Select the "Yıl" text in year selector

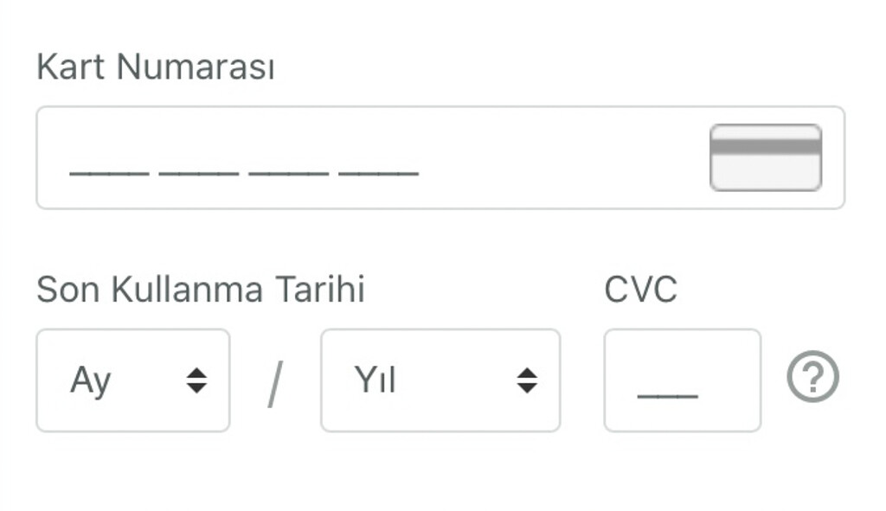click(x=375, y=380)
